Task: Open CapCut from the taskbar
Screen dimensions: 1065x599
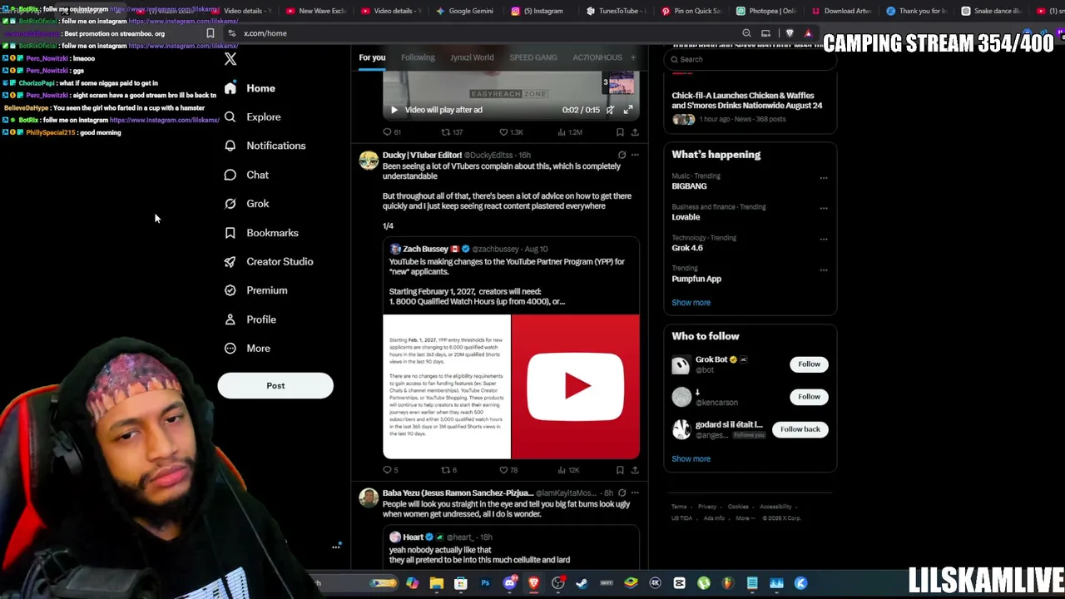Action: click(680, 583)
